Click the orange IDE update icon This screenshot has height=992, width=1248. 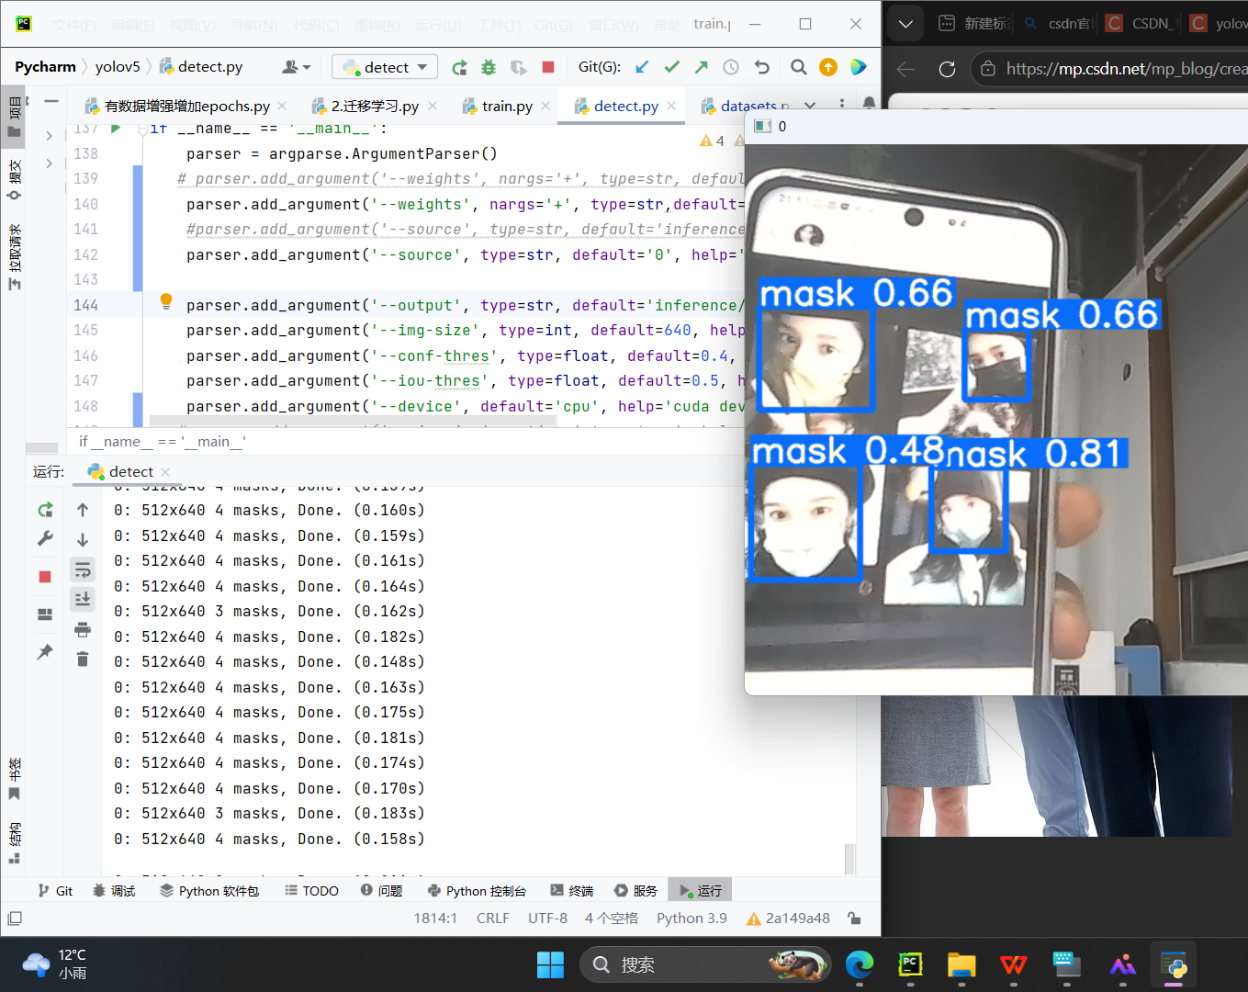coord(828,67)
